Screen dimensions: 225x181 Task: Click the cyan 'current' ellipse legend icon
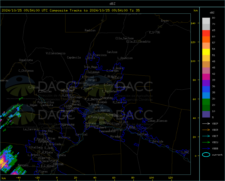point(206,155)
